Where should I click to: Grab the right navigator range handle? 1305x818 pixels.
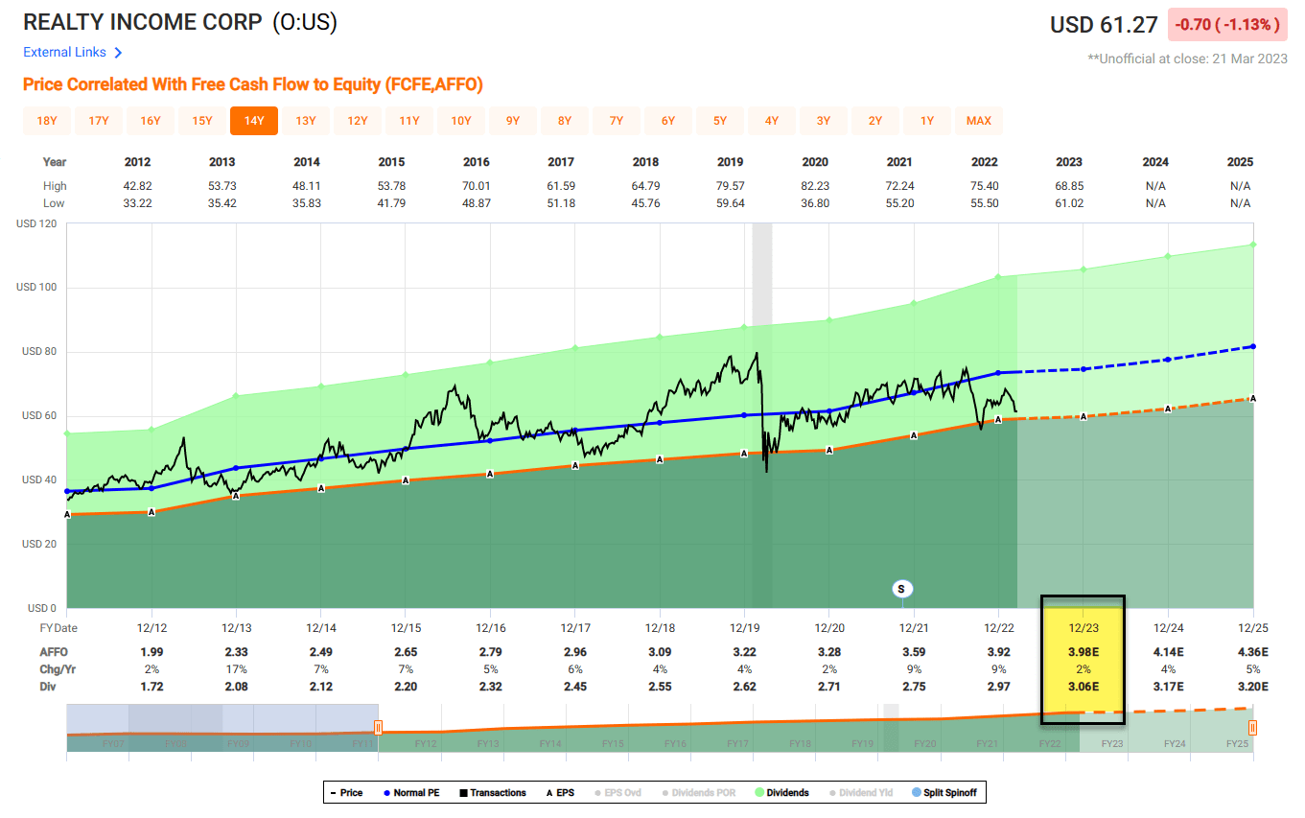(x=1252, y=728)
